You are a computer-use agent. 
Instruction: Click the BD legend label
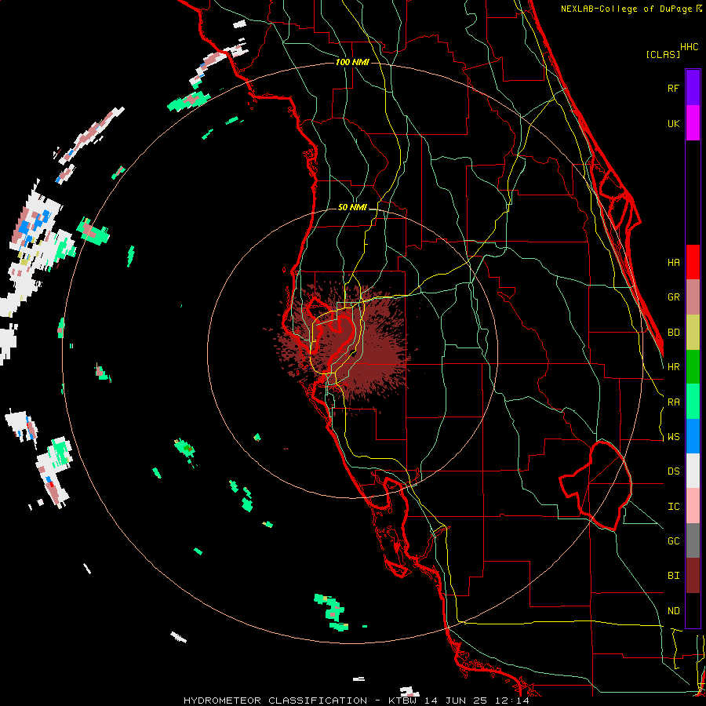point(673,333)
